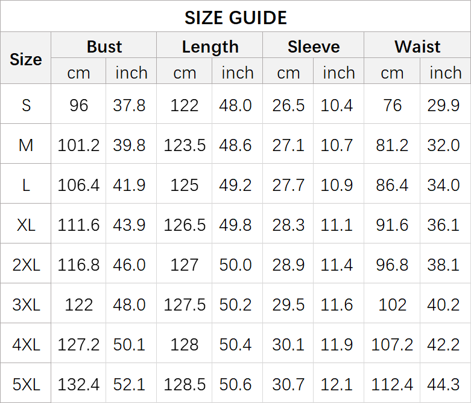Viewport: 471px width, 403px height.
Task: Click the Length column header
Action: [210, 47]
